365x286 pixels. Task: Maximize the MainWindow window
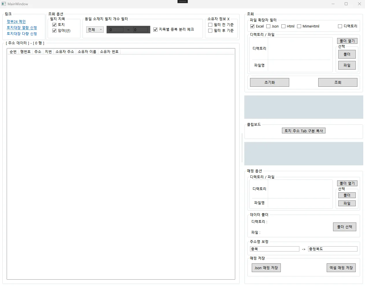tap(346, 4)
